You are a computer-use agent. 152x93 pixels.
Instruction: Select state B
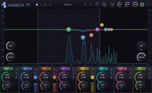(x=41, y=5)
